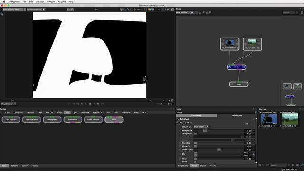The image size is (304, 171).
Task: Open the viewer 1:1 ratio dropdown
Action: [x=70, y=9]
